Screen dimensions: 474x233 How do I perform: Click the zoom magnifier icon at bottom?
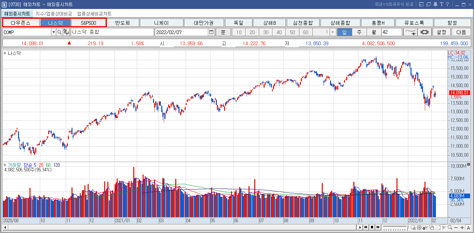coord(450,228)
